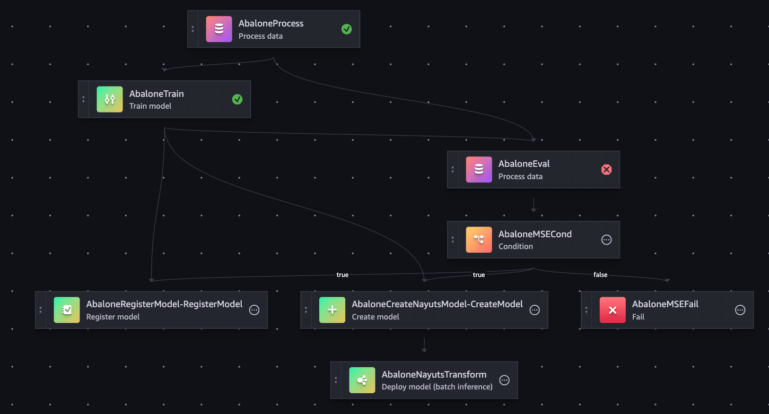Click AbaloneCreateNayutsModel pending status icon
The image size is (769, 414).
[534, 310]
